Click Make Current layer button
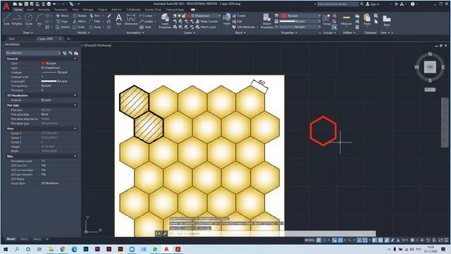This screenshot has height=254, width=451. (206, 21)
